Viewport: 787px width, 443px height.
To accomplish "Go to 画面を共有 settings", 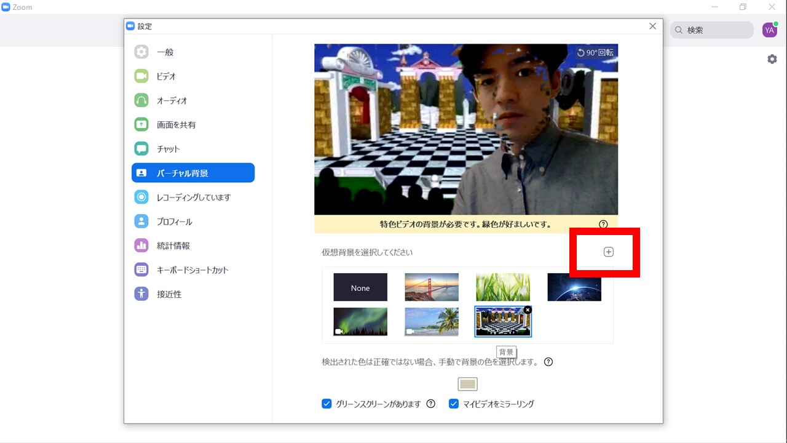I will click(x=193, y=124).
